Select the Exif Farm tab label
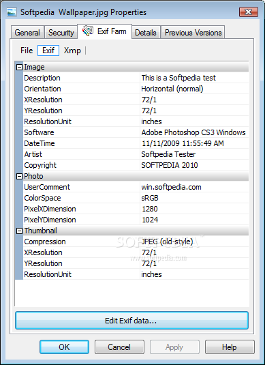Image resolution: width=265 pixels, height=365 pixels. (x=112, y=31)
